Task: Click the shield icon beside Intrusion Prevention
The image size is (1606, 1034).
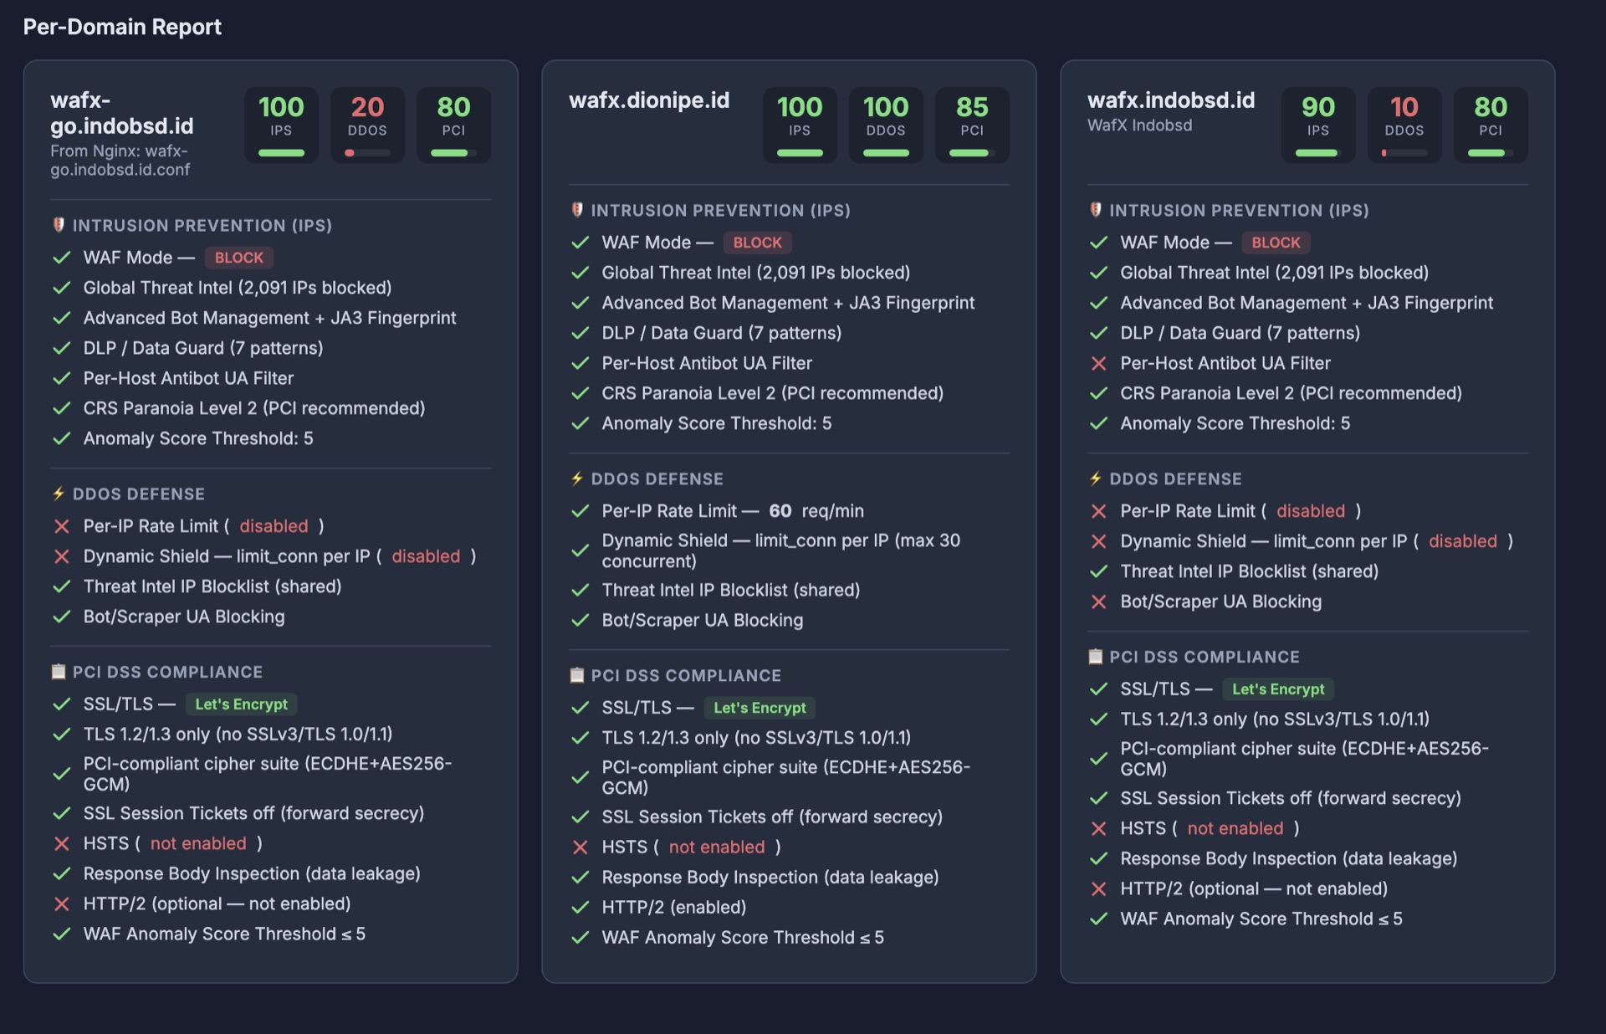Action: tap(58, 225)
